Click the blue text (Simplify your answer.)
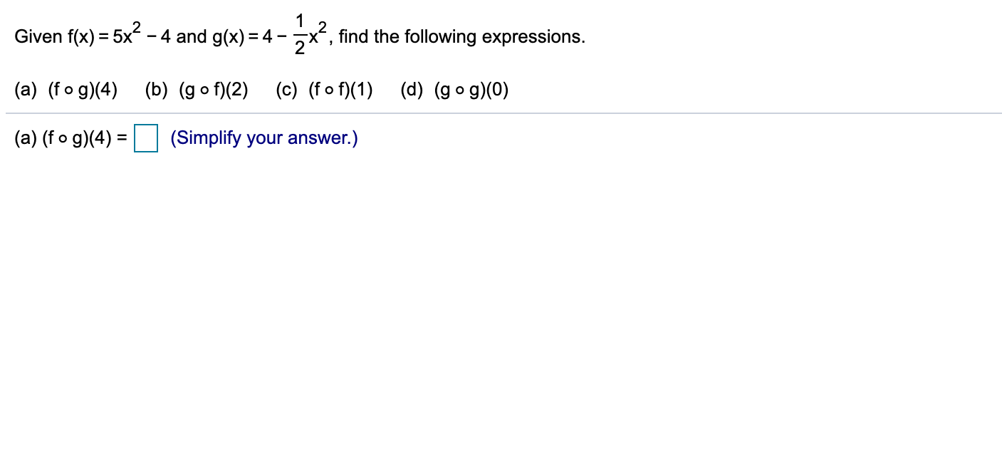 click(263, 137)
